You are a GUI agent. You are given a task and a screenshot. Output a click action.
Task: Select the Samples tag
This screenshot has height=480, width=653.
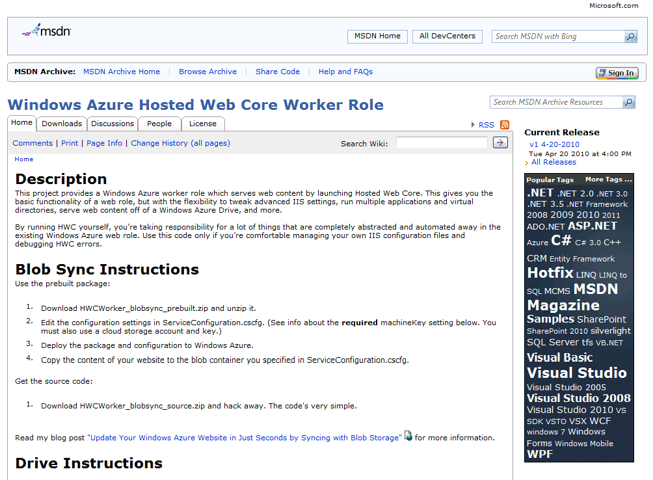coord(550,319)
